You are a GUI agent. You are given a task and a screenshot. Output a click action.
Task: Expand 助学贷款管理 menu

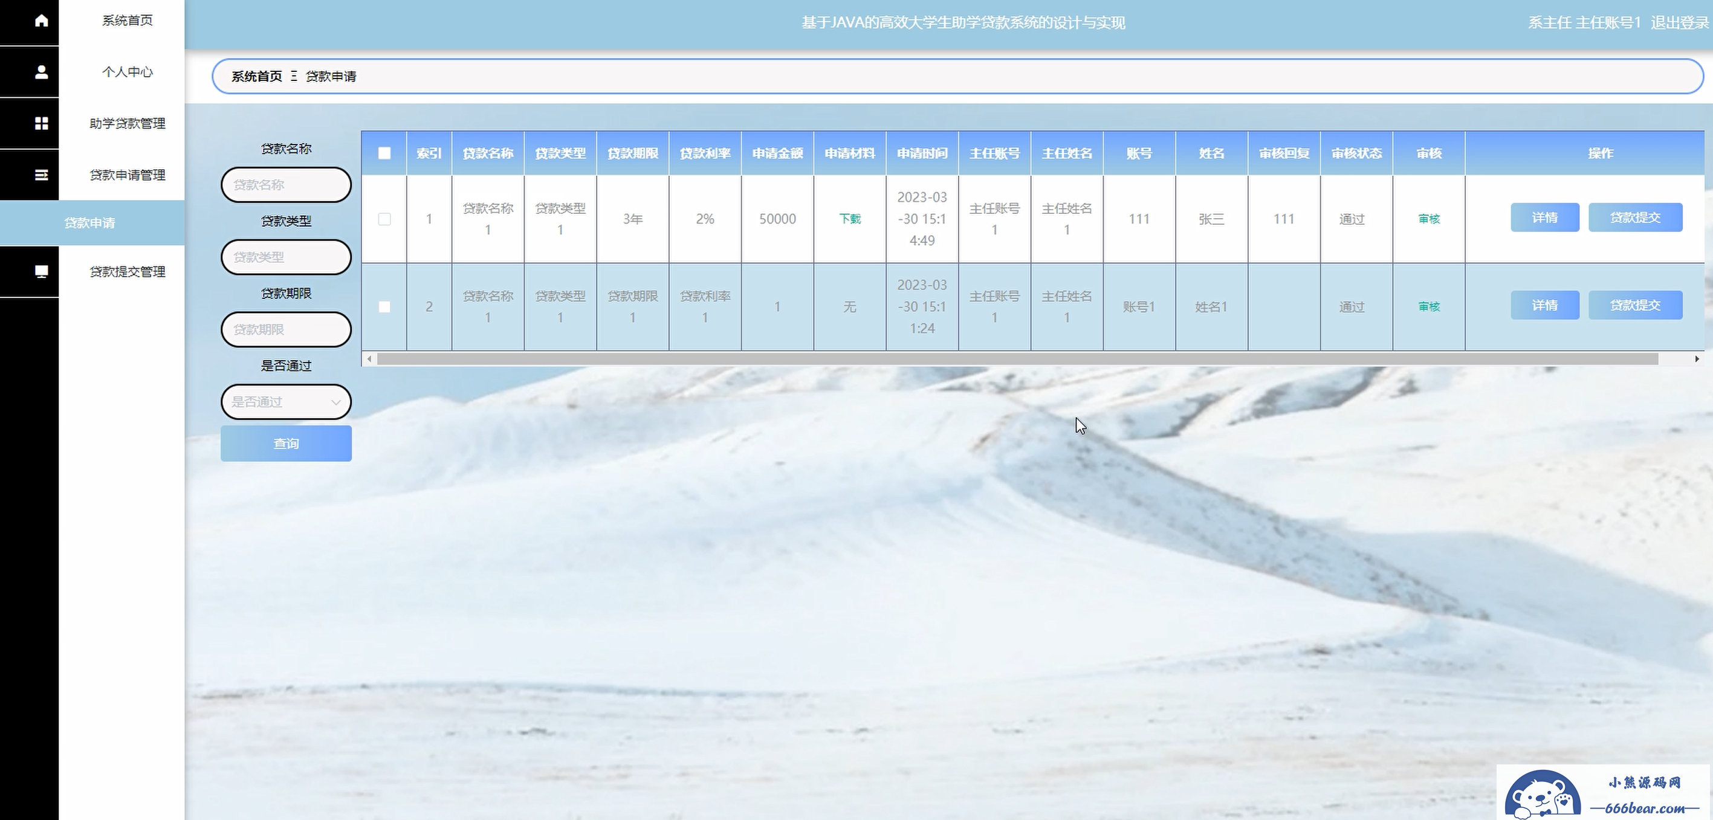(x=127, y=123)
